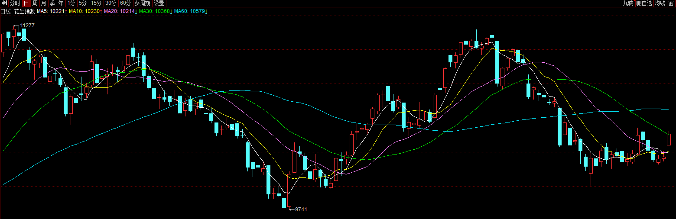Click the 日线 period label

coord(6,11)
